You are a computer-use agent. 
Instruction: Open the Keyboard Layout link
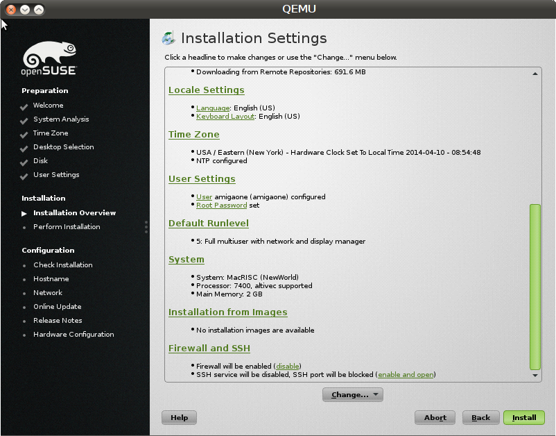[x=225, y=117]
